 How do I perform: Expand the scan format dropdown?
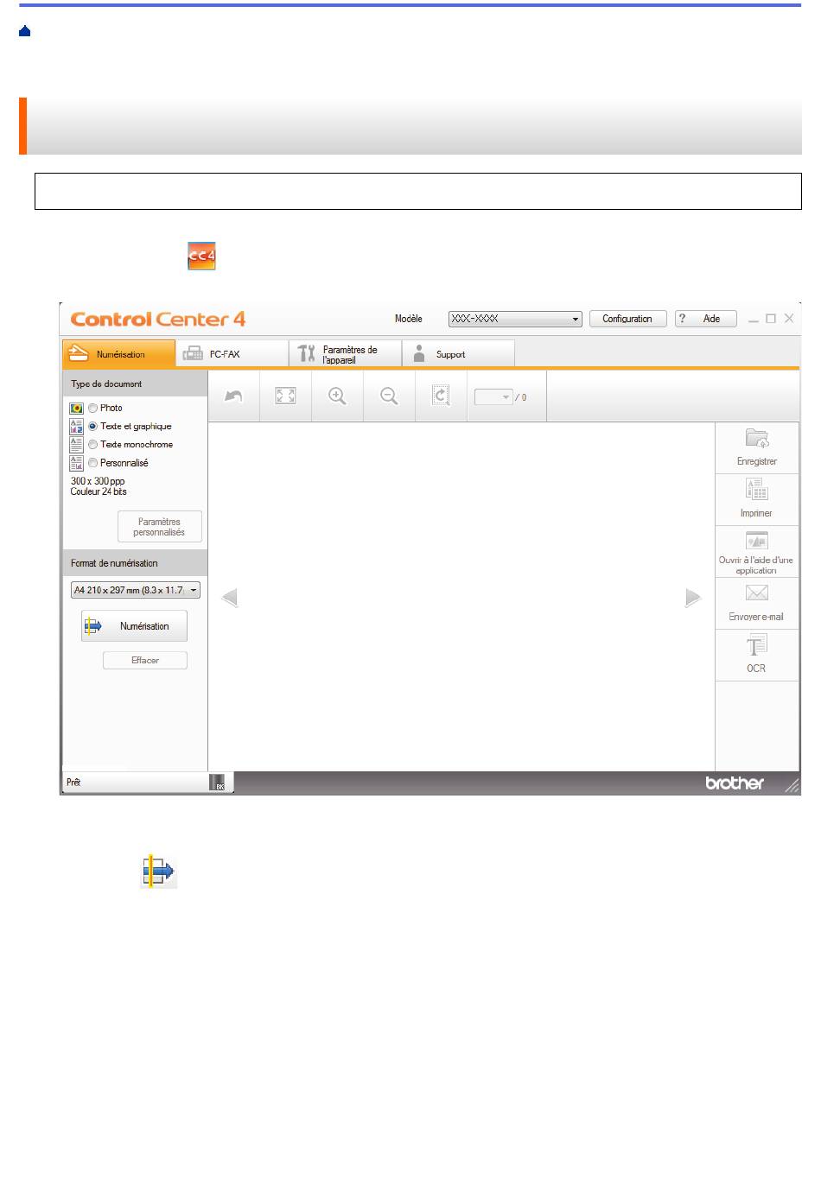pyautogui.click(x=136, y=590)
